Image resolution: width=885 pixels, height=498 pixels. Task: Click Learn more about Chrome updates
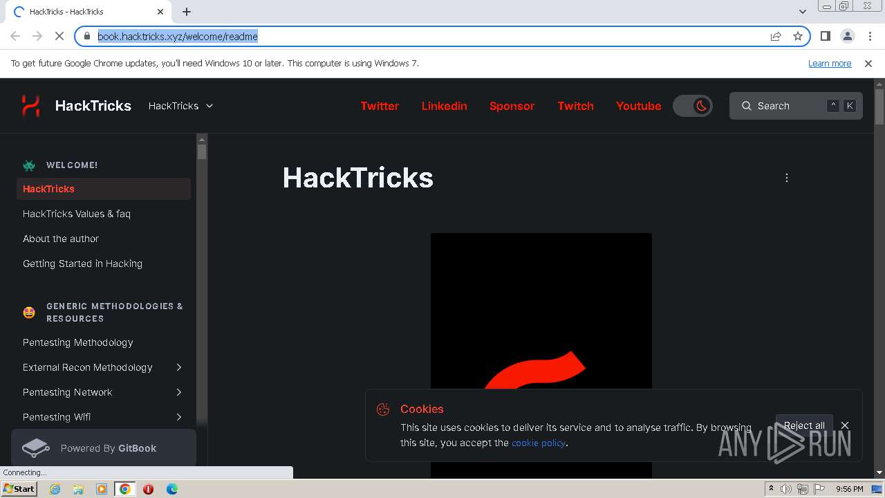[830, 63]
